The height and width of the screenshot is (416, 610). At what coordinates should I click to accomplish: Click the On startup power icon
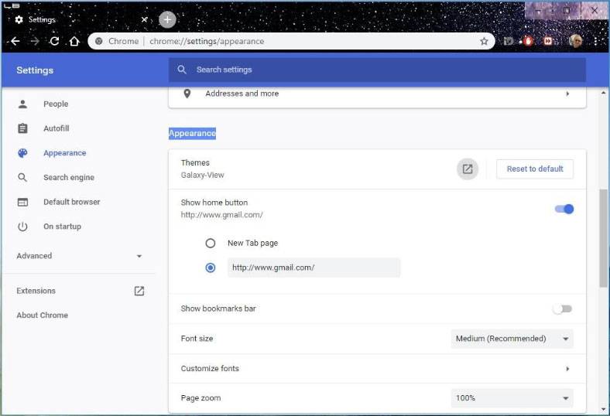(22, 227)
